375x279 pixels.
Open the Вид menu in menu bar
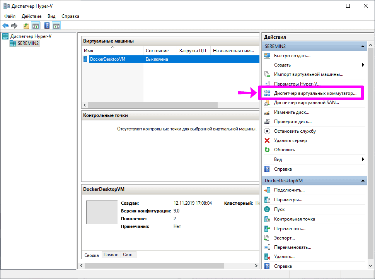[x=51, y=16]
